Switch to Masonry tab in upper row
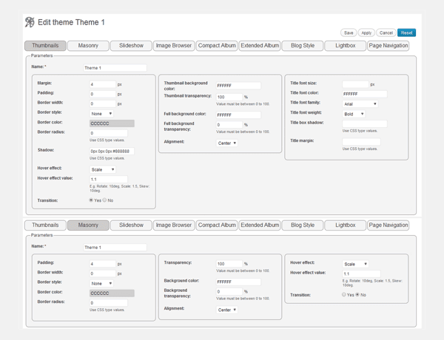The height and width of the screenshot is (340, 444). 88,46
